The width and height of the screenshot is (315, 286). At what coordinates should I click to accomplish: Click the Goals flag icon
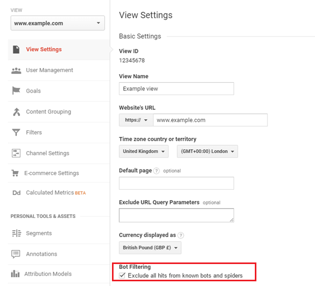point(16,91)
